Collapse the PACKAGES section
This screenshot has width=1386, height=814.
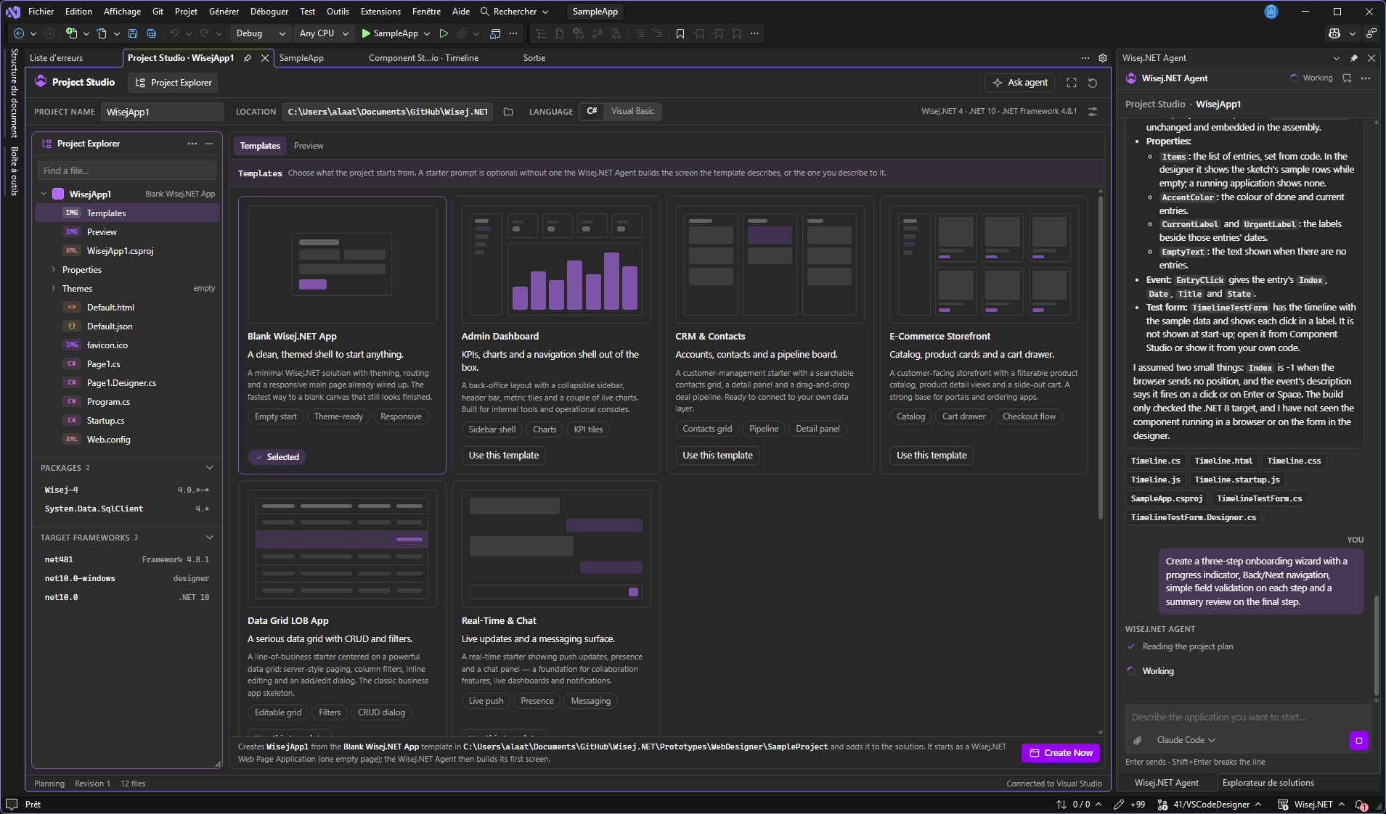click(x=210, y=468)
